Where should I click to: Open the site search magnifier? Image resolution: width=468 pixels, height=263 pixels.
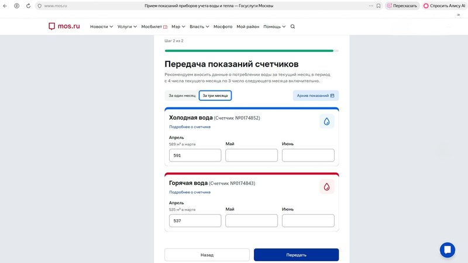click(292, 26)
